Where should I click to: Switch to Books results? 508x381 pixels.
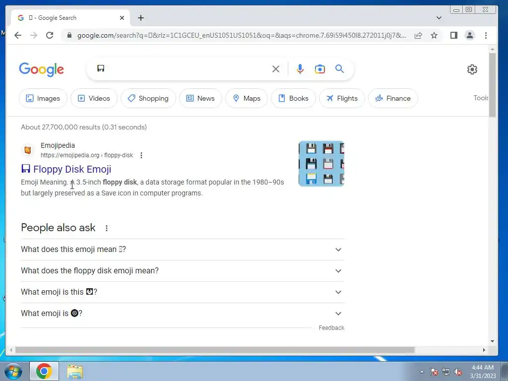click(293, 98)
